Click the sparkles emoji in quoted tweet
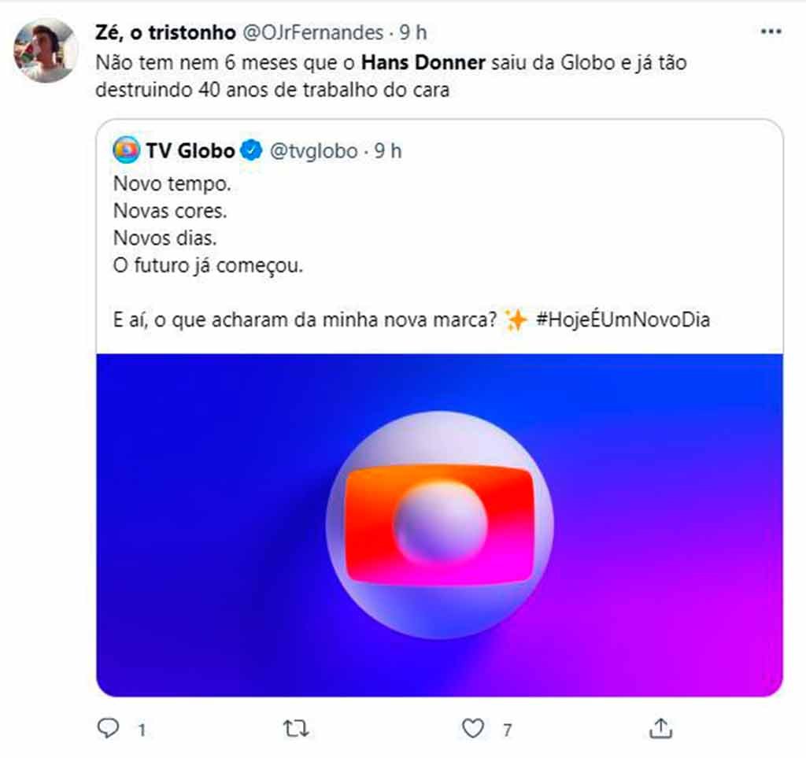The height and width of the screenshot is (758, 806). pyautogui.click(x=516, y=320)
